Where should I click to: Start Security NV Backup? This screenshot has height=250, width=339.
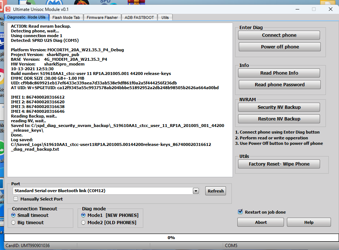[x=279, y=107]
